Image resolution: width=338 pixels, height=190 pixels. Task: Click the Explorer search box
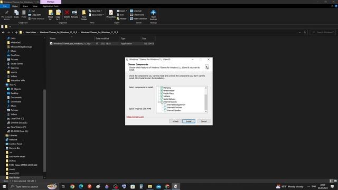[323, 32]
